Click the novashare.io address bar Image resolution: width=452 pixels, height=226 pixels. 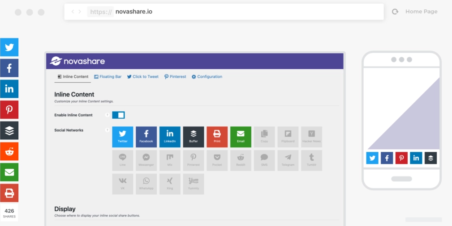(x=224, y=12)
